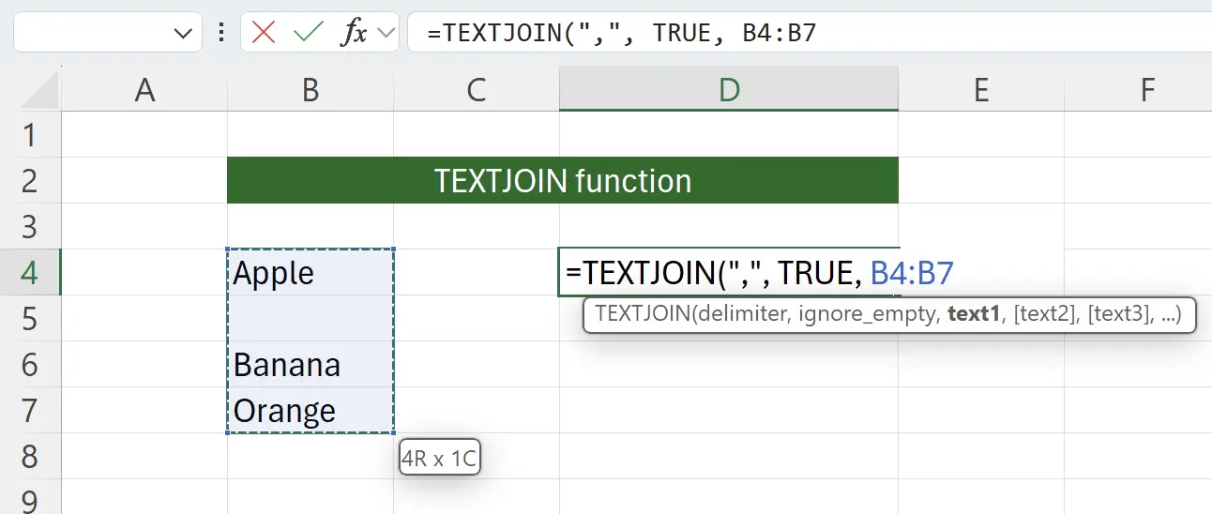The width and height of the screenshot is (1212, 514).
Task: Select row 6 header
Action: 30,364
